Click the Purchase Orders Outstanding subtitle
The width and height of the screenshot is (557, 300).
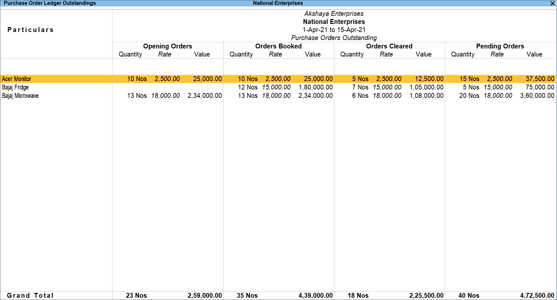coord(334,38)
